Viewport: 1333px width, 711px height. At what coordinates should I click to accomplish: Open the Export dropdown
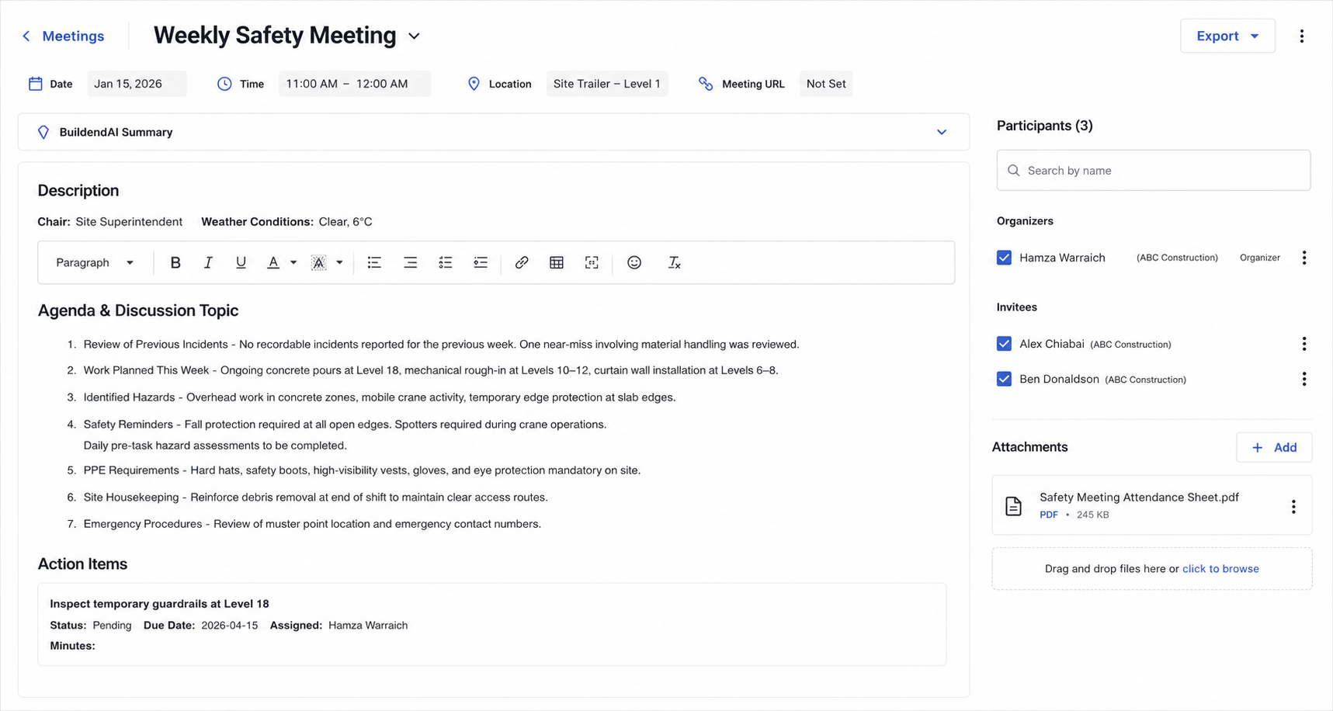1227,36
